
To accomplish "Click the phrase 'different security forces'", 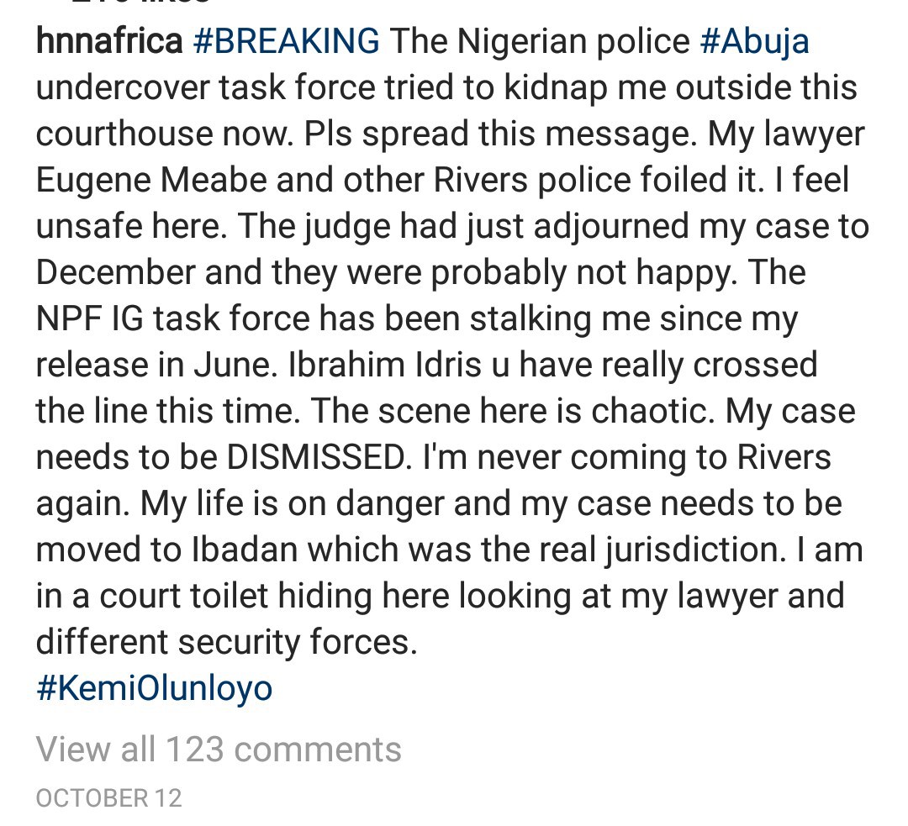I will [226, 642].
